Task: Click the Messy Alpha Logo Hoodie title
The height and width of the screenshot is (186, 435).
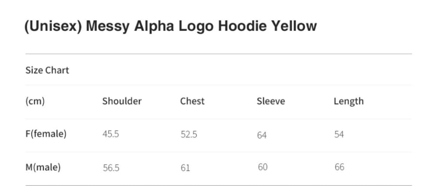Action: point(170,26)
